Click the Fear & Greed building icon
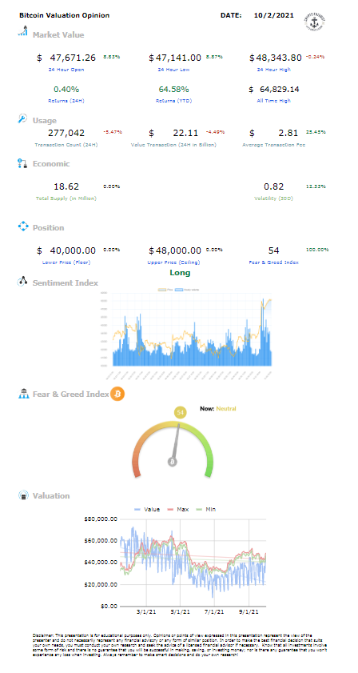Image resolution: width=358 pixels, height=673 pixels. pyautogui.click(x=23, y=394)
